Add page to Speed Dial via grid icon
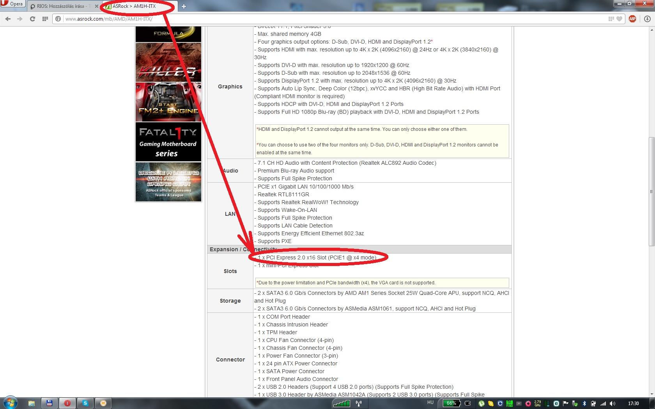 click(611, 19)
